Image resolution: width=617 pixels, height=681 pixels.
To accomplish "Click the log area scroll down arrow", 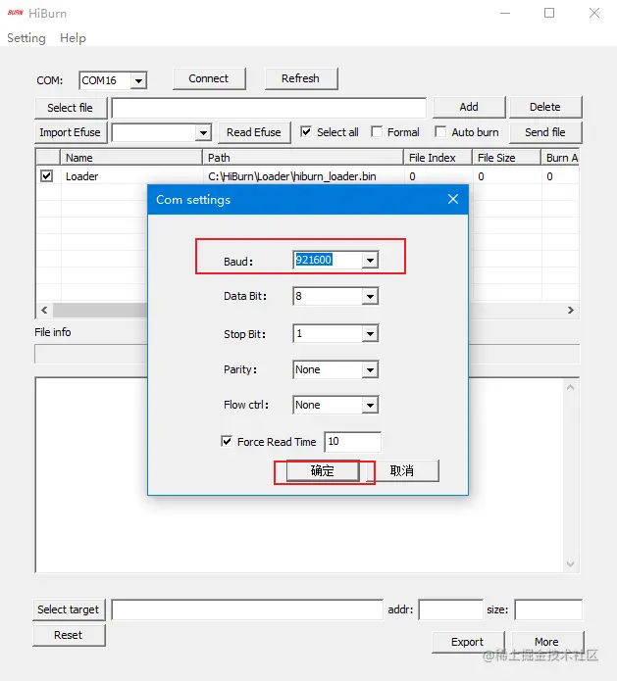I will click(x=571, y=564).
